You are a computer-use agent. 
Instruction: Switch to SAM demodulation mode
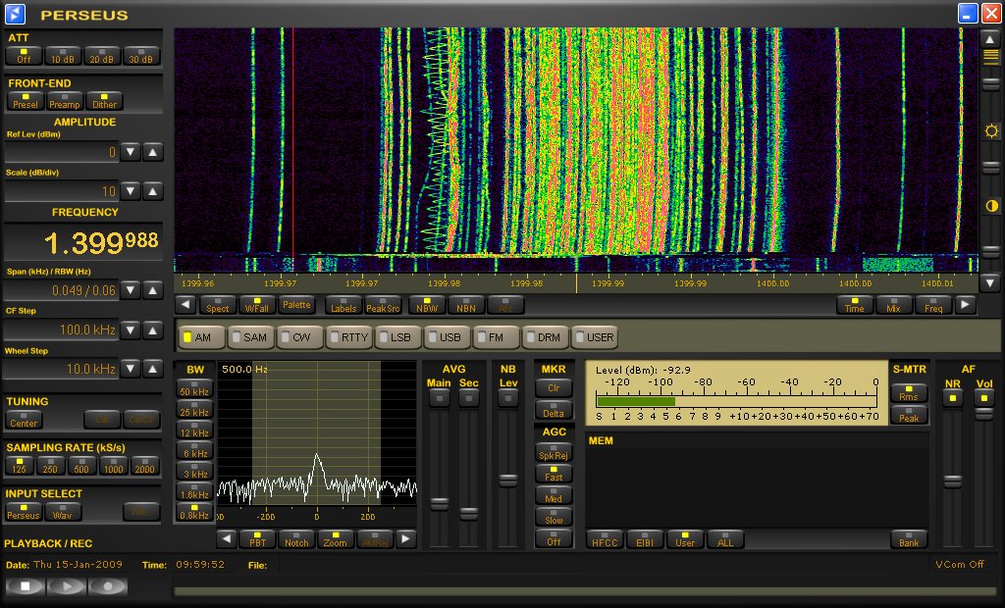coord(250,337)
